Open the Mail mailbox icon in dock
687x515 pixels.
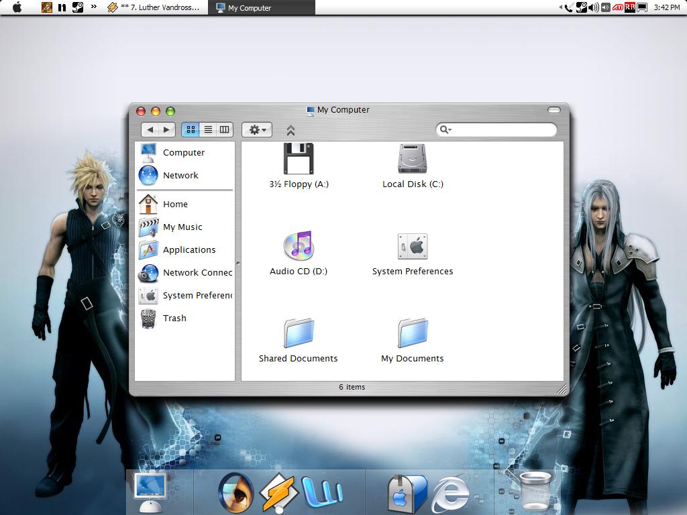point(407,493)
